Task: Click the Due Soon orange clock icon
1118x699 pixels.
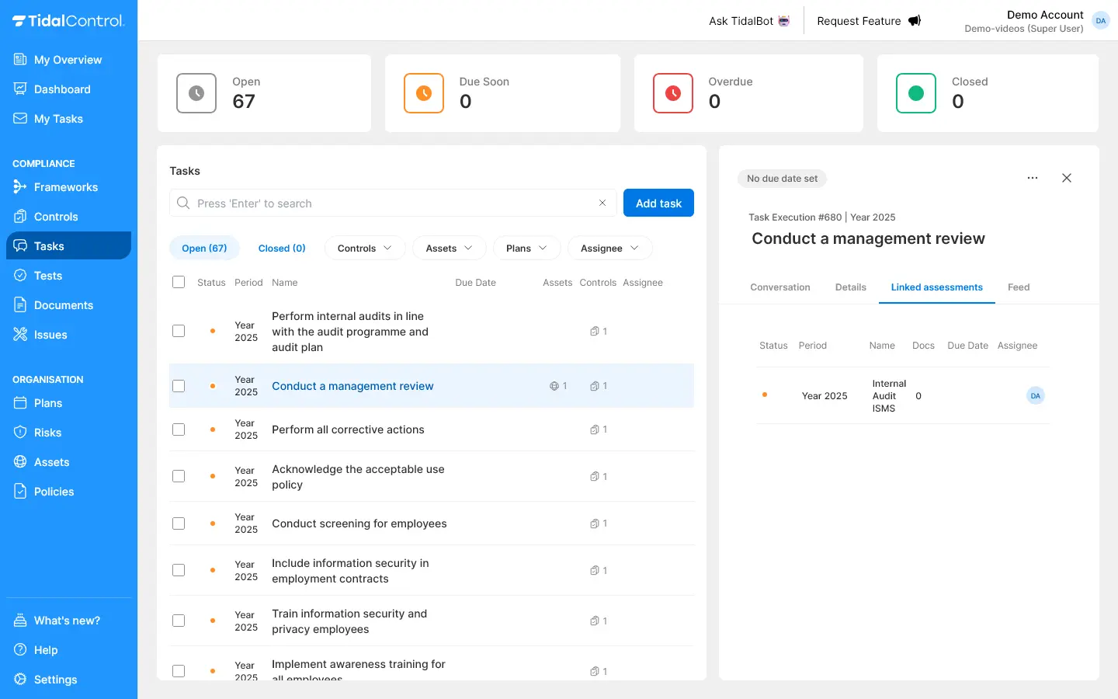Action: tap(424, 93)
